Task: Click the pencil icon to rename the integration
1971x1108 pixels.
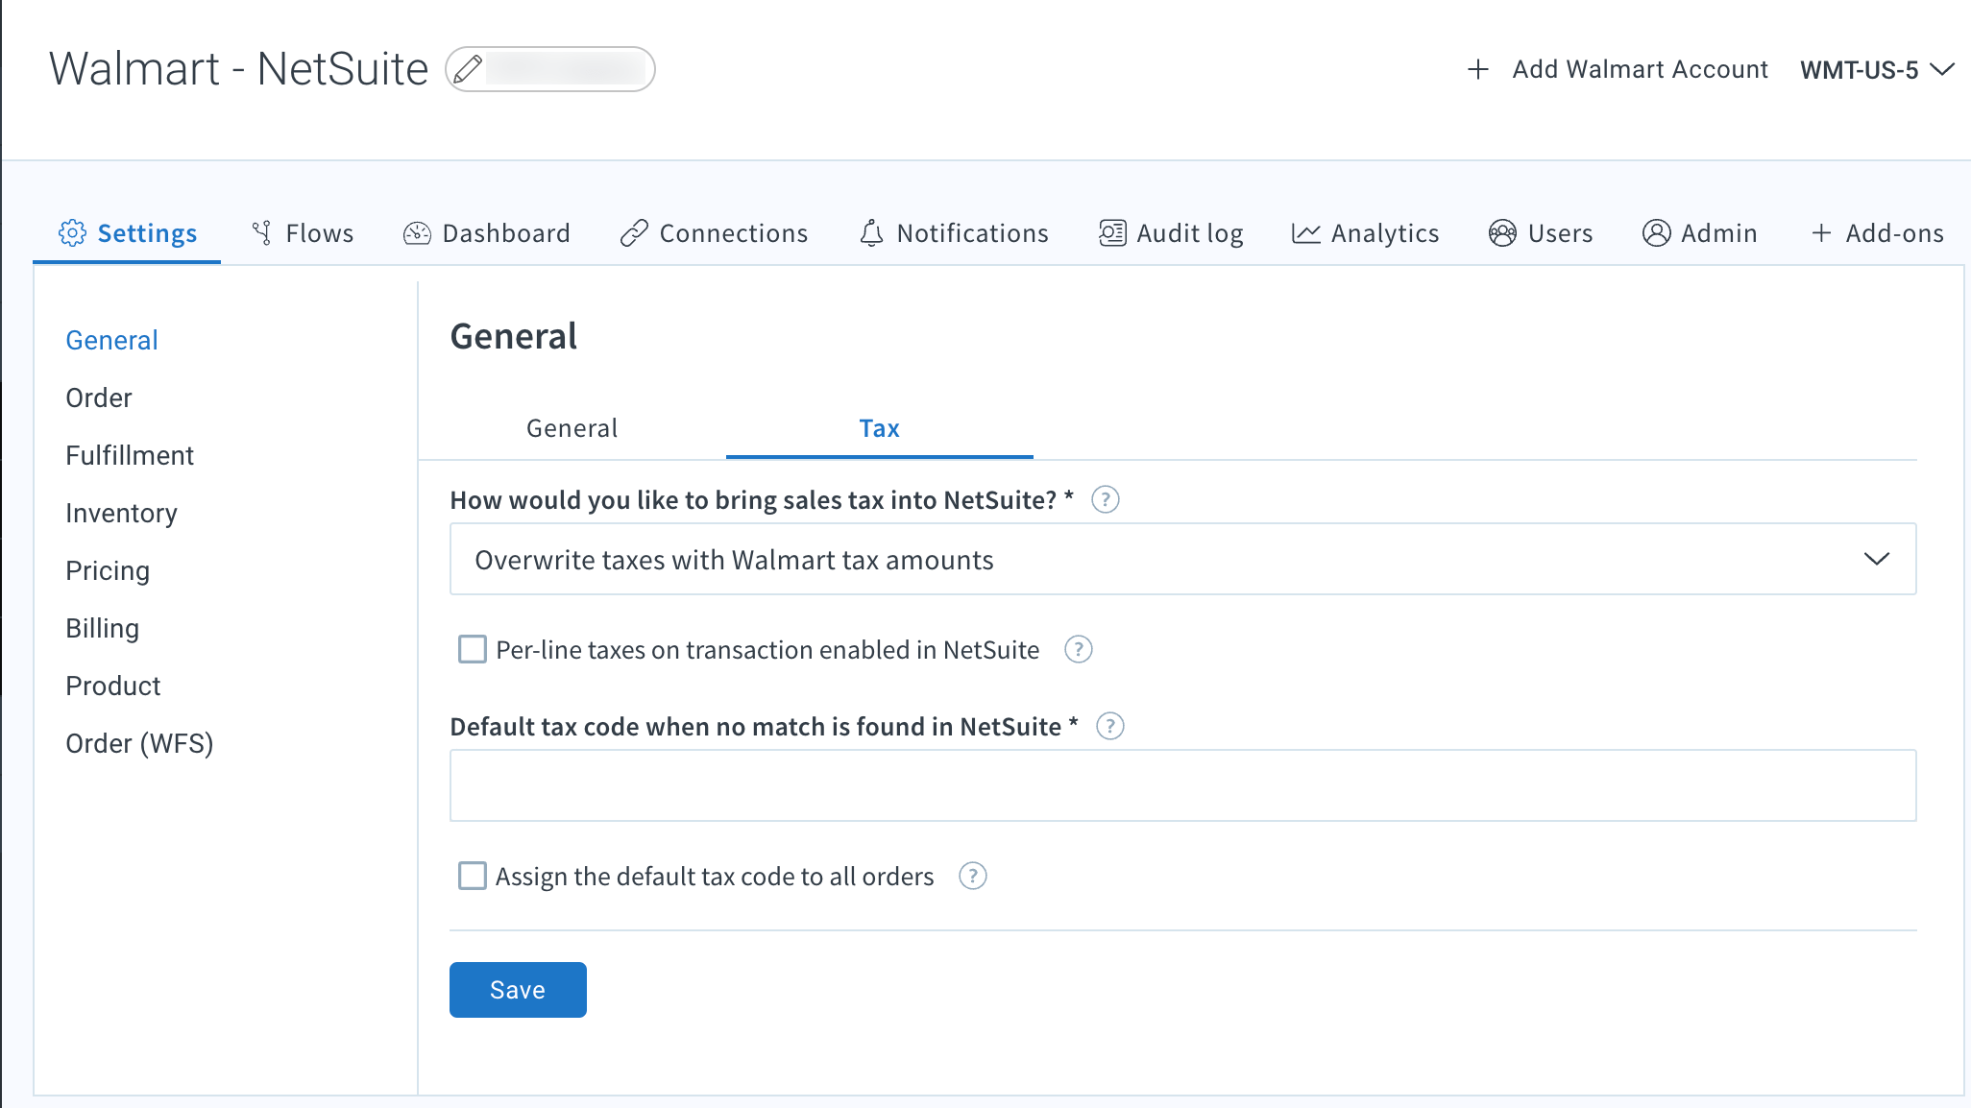Action: (x=470, y=68)
